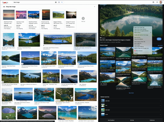Open the Sunset over the Lake ad
The height and width of the screenshot is (122, 164).
point(46,19)
